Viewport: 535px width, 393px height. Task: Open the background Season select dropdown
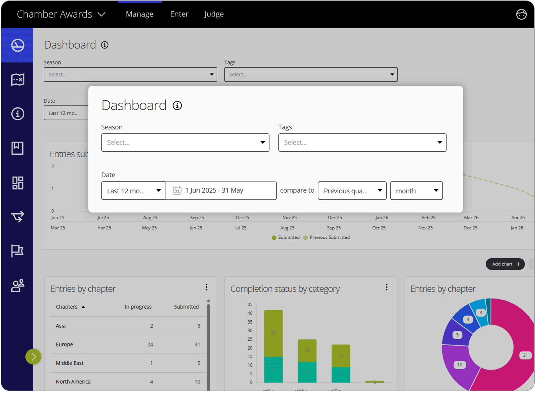click(130, 75)
